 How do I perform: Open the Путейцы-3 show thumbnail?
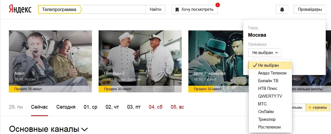click(x=140, y=61)
